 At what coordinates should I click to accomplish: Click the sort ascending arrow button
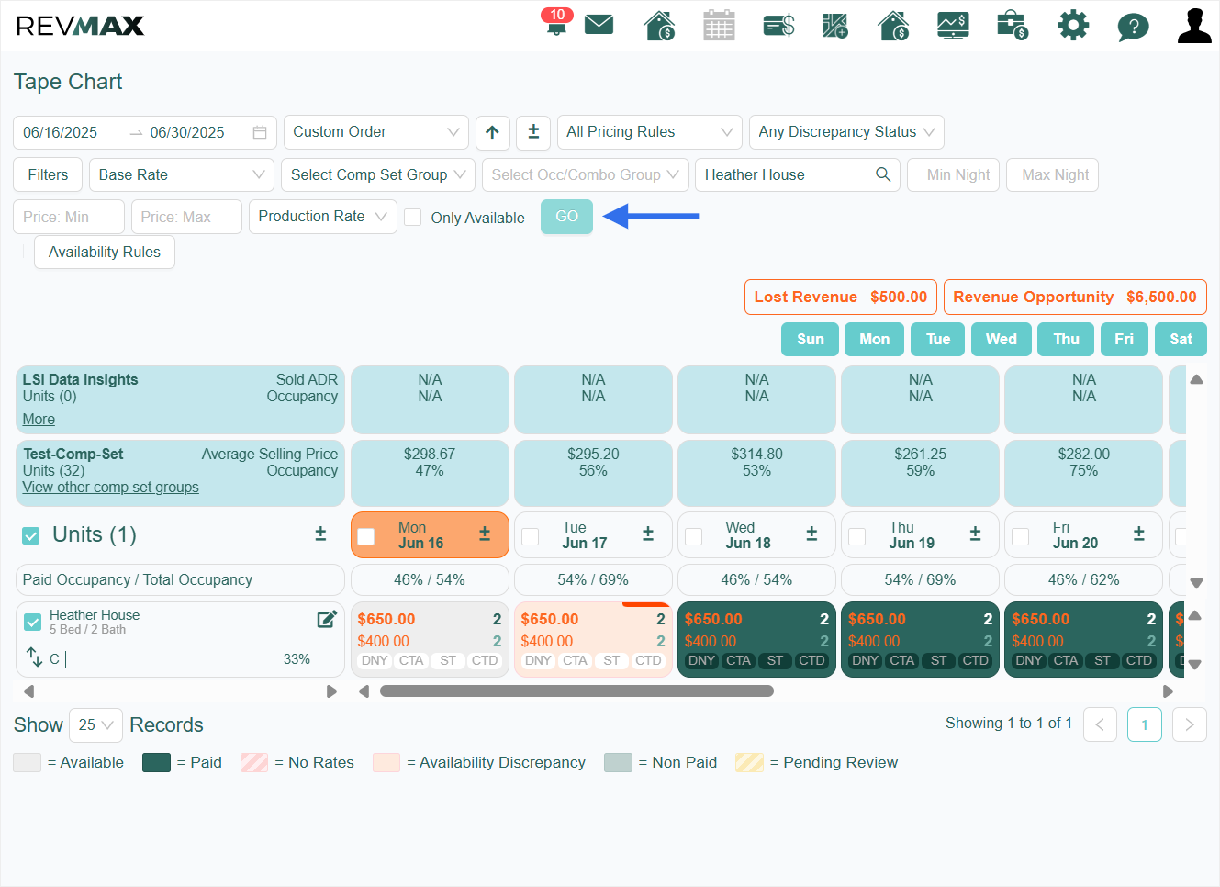click(492, 132)
